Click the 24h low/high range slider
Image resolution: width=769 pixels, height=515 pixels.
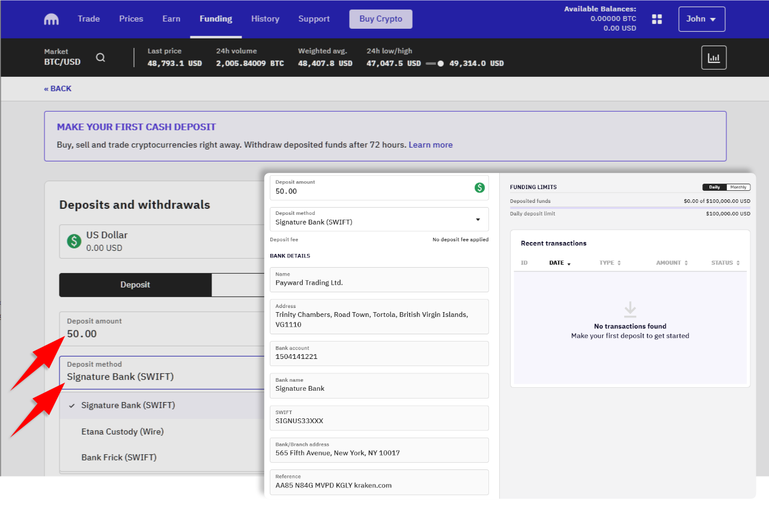pos(435,63)
